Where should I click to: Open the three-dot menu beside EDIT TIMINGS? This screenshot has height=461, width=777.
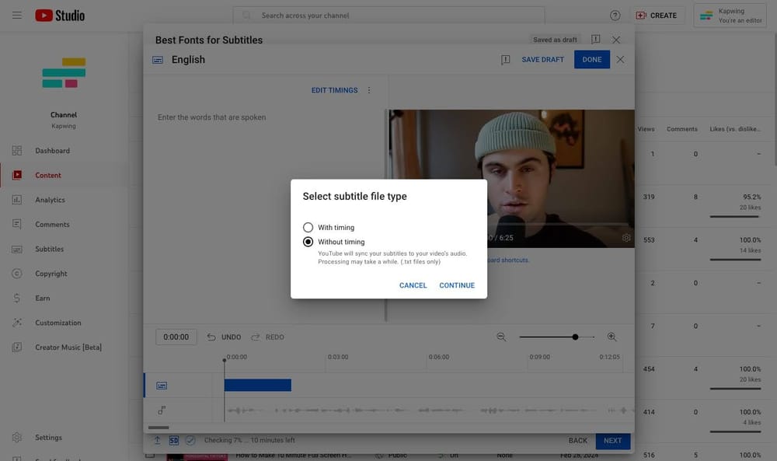click(x=369, y=89)
